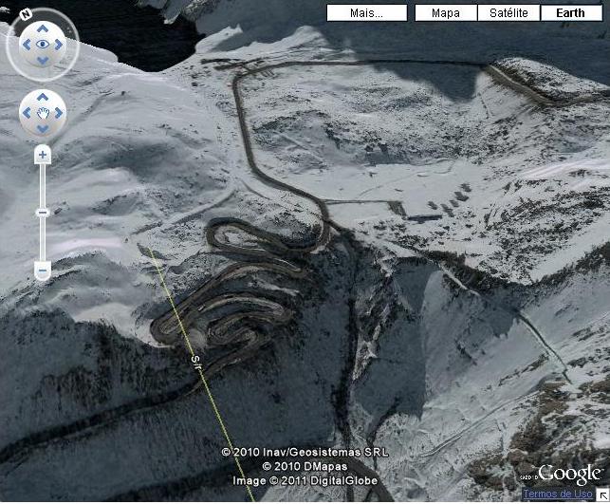Screen dimensions: 610x504
Task: Switch to Mapa view
Action: pos(446,13)
